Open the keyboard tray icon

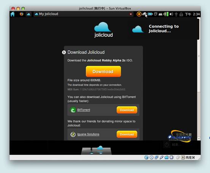161,14
